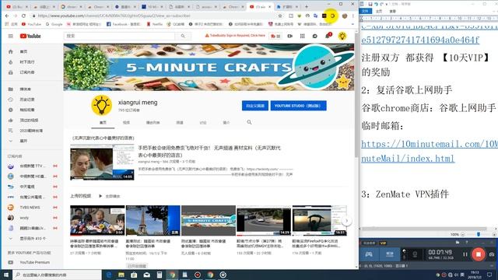The image size is (498, 280).
Task: Click the YouTube bookmark in bookmarks bar
Action: [x=31, y=24]
